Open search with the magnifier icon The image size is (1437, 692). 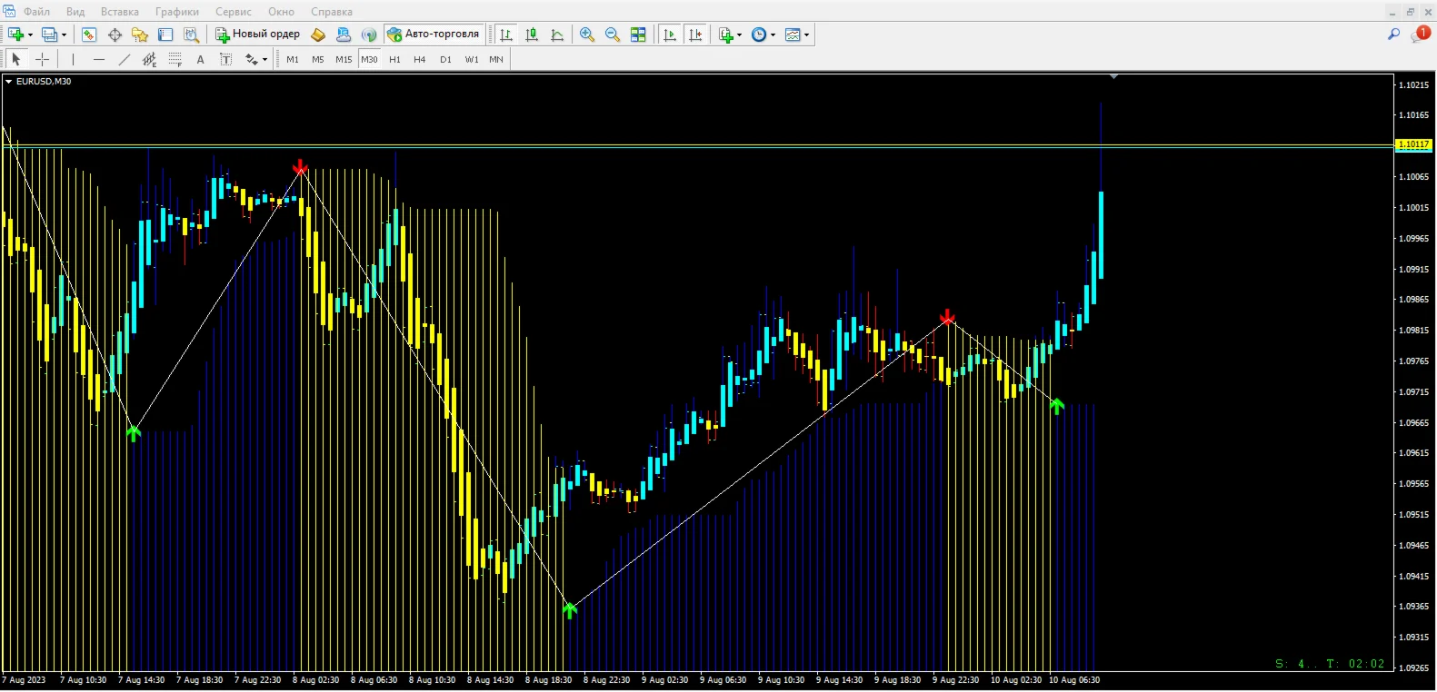click(1393, 35)
